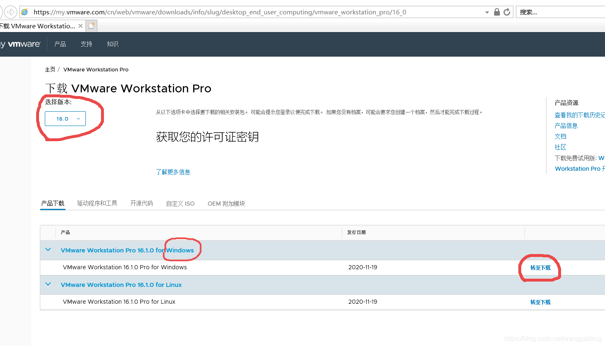
Task: Click the 产品资源 sidebar heading
Action: point(566,103)
